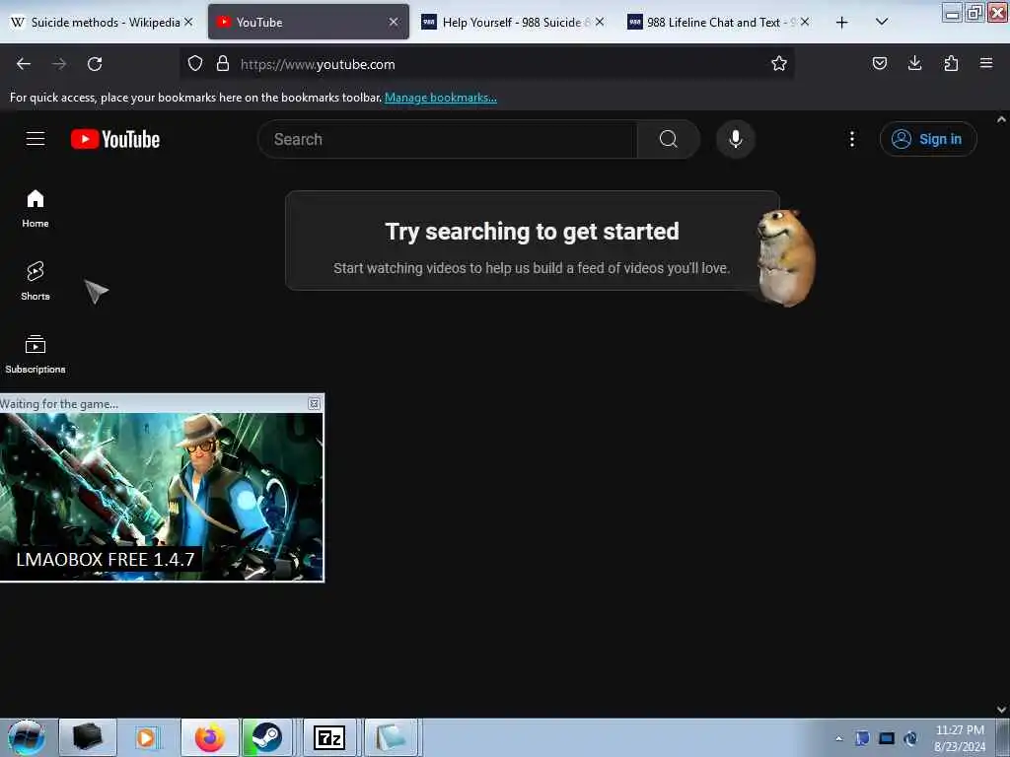1010x757 pixels.
Task: Open Steam from the taskbar
Action: point(266,737)
